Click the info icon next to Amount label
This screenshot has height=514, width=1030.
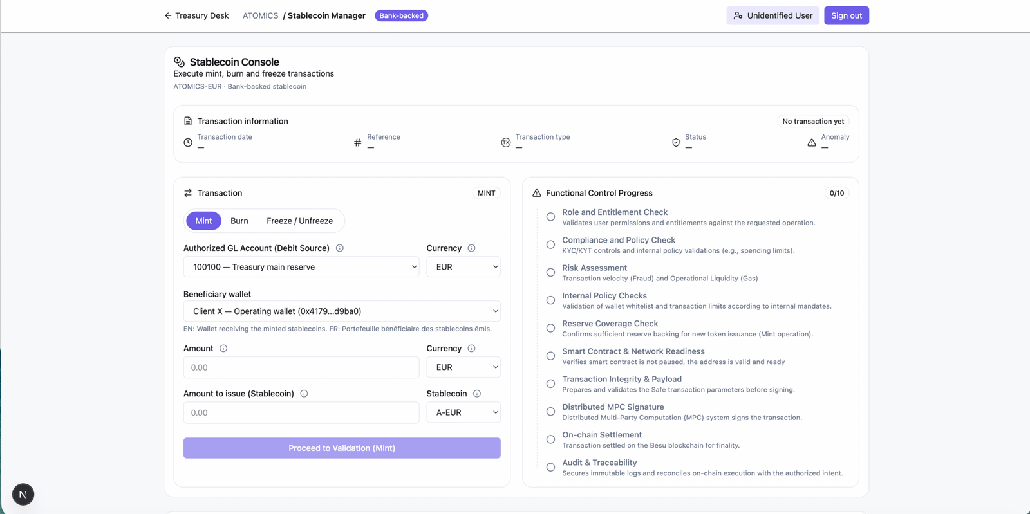coord(223,349)
